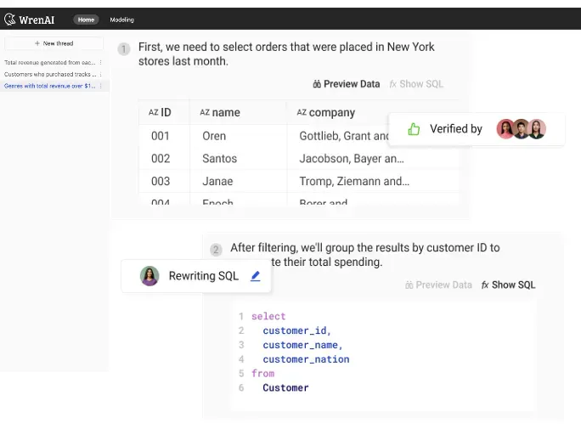Click Preview Data in step 2
581x429 pixels.
click(438, 285)
